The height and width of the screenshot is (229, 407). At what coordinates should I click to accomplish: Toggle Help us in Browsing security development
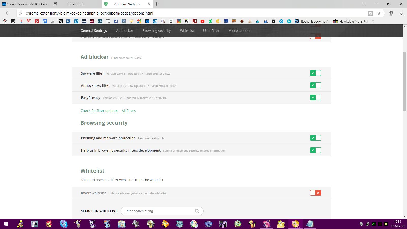pyautogui.click(x=315, y=150)
